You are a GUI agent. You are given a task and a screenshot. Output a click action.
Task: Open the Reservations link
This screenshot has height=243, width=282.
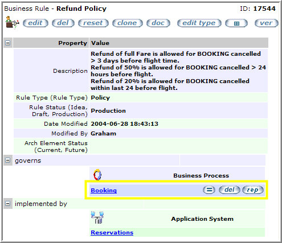coord(112,233)
